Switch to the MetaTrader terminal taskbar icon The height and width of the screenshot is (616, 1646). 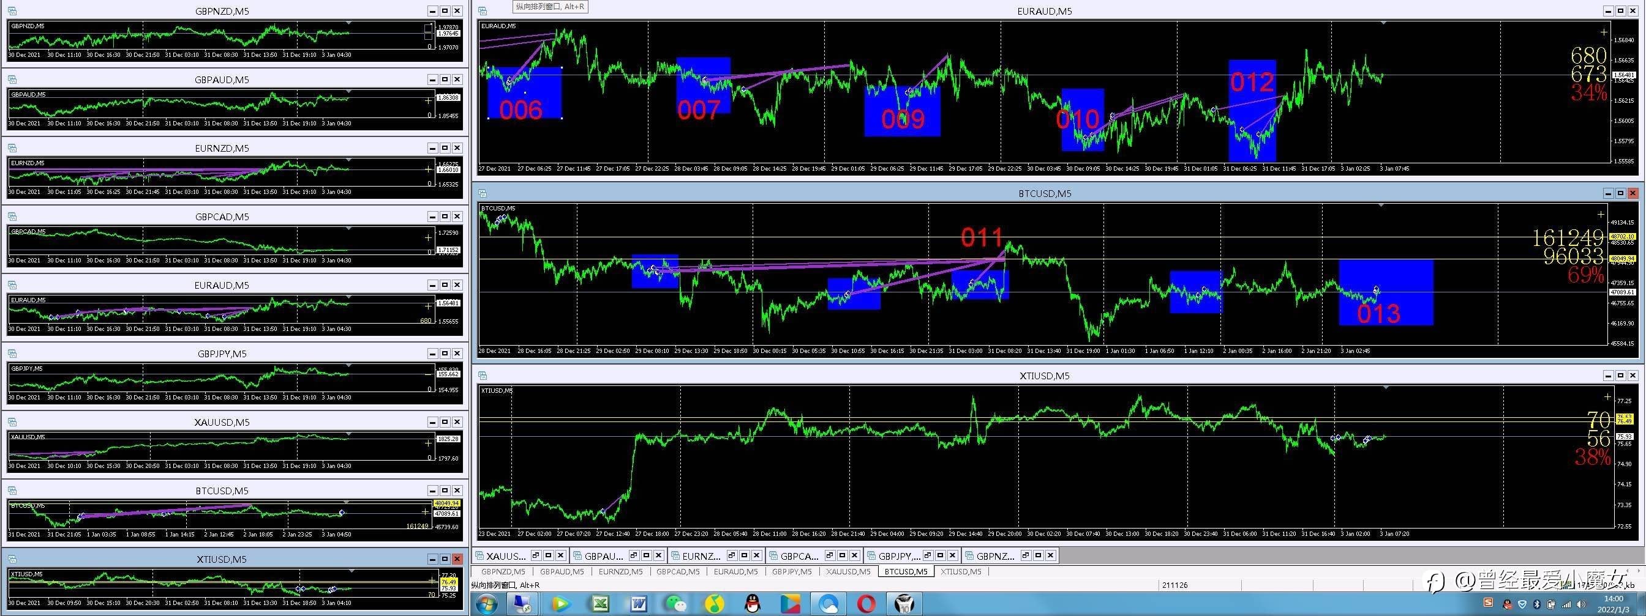pos(904,603)
